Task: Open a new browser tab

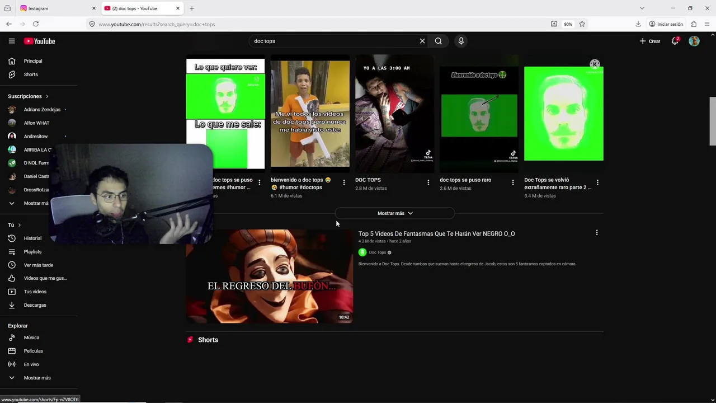Action: (192, 8)
